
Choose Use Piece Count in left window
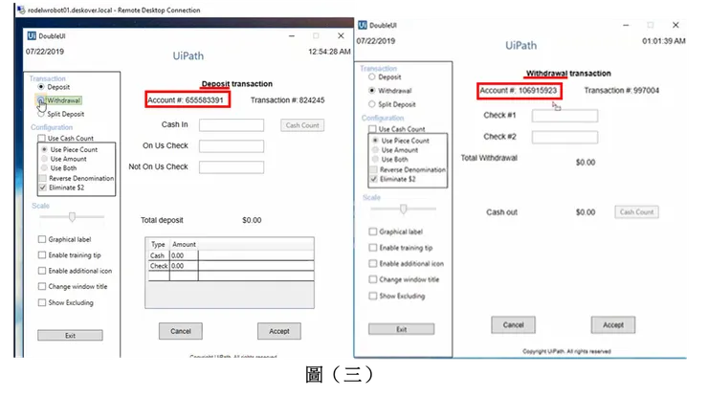(x=44, y=149)
